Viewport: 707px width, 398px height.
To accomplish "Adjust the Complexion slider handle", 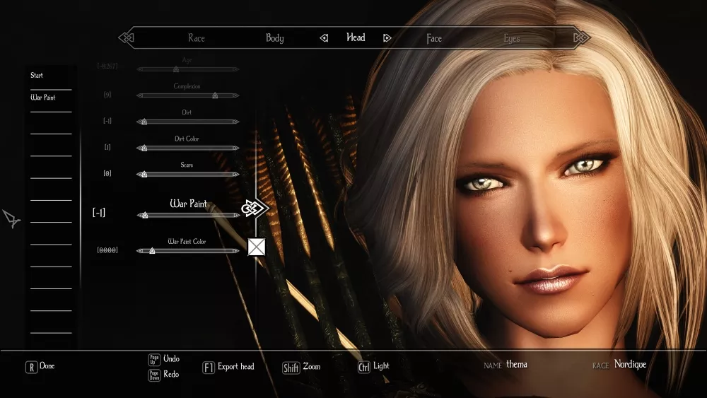I will pos(215,95).
